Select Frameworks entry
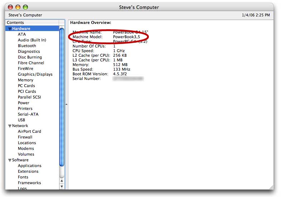Image resolution: width=281 pixels, height=197 pixels. pyautogui.click(x=29, y=183)
